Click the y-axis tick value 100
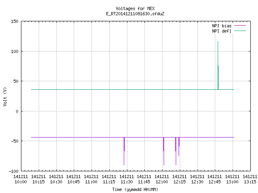 click(x=15, y=51)
